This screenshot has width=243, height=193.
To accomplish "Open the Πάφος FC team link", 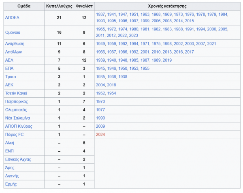I will click(15, 135).
